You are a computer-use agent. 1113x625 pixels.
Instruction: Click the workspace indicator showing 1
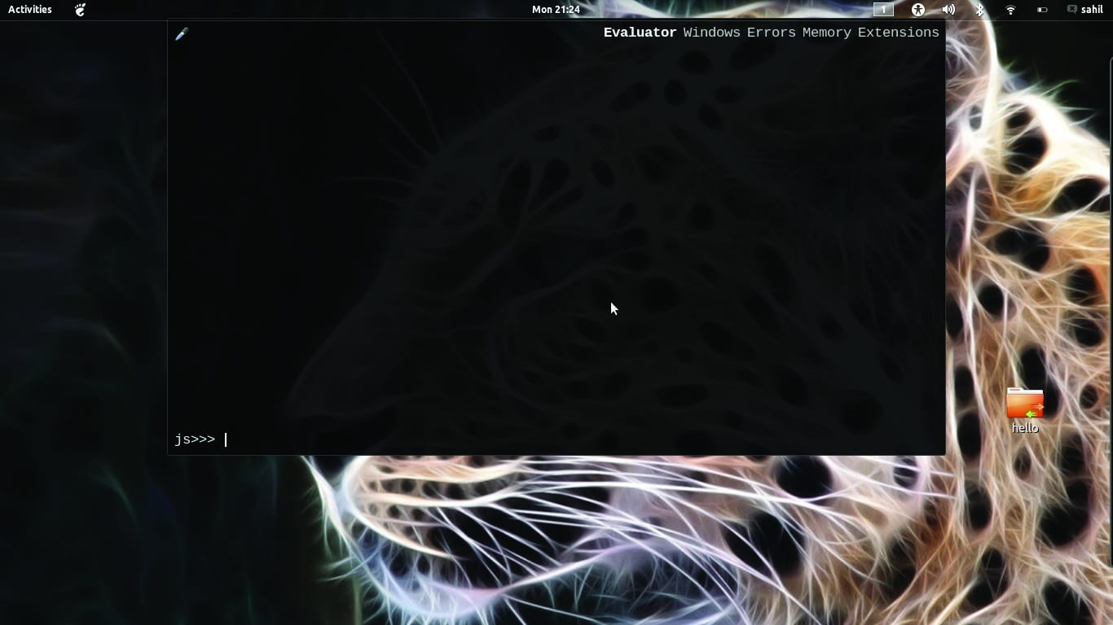click(883, 10)
